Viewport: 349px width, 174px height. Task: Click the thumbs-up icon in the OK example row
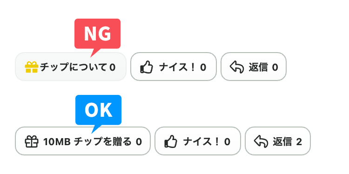coord(171,141)
